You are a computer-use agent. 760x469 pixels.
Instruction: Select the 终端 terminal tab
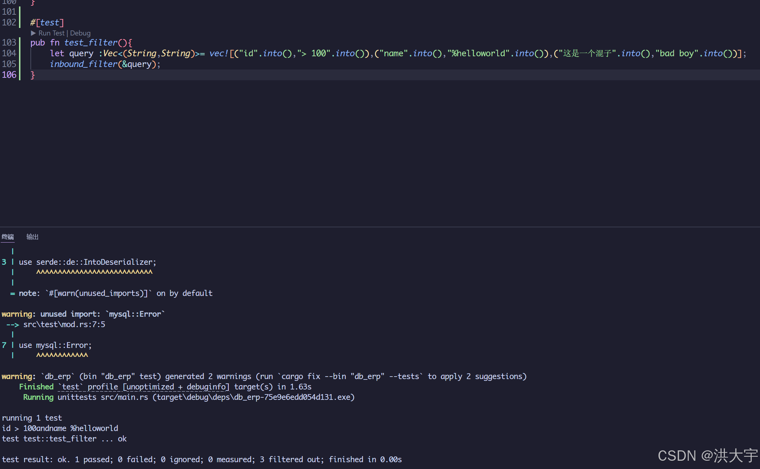[8, 237]
